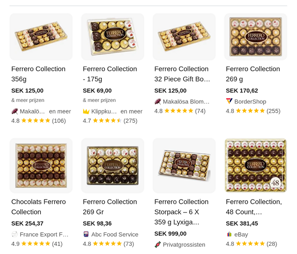Screen dimensions: 297x254
Task: Click the Klippkungen crown store icon
Action: point(87,111)
